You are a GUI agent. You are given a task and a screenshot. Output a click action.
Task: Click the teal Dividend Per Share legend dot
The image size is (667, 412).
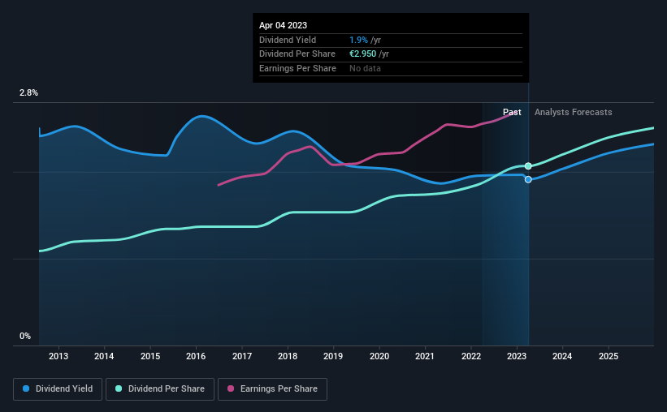click(119, 388)
